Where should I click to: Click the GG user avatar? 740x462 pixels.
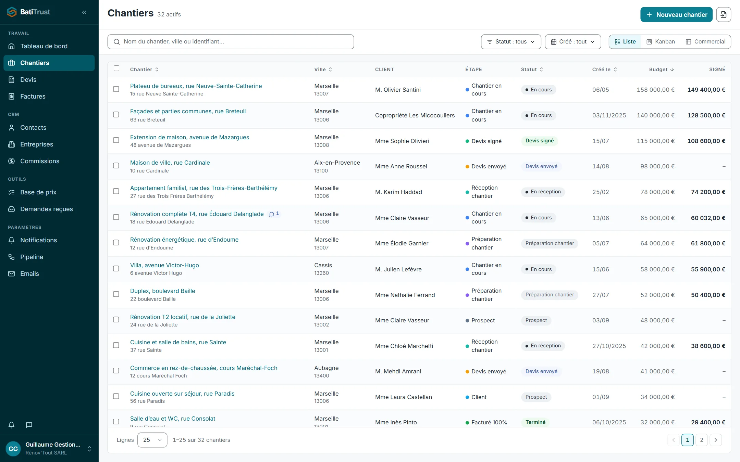click(x=13, y=449)
